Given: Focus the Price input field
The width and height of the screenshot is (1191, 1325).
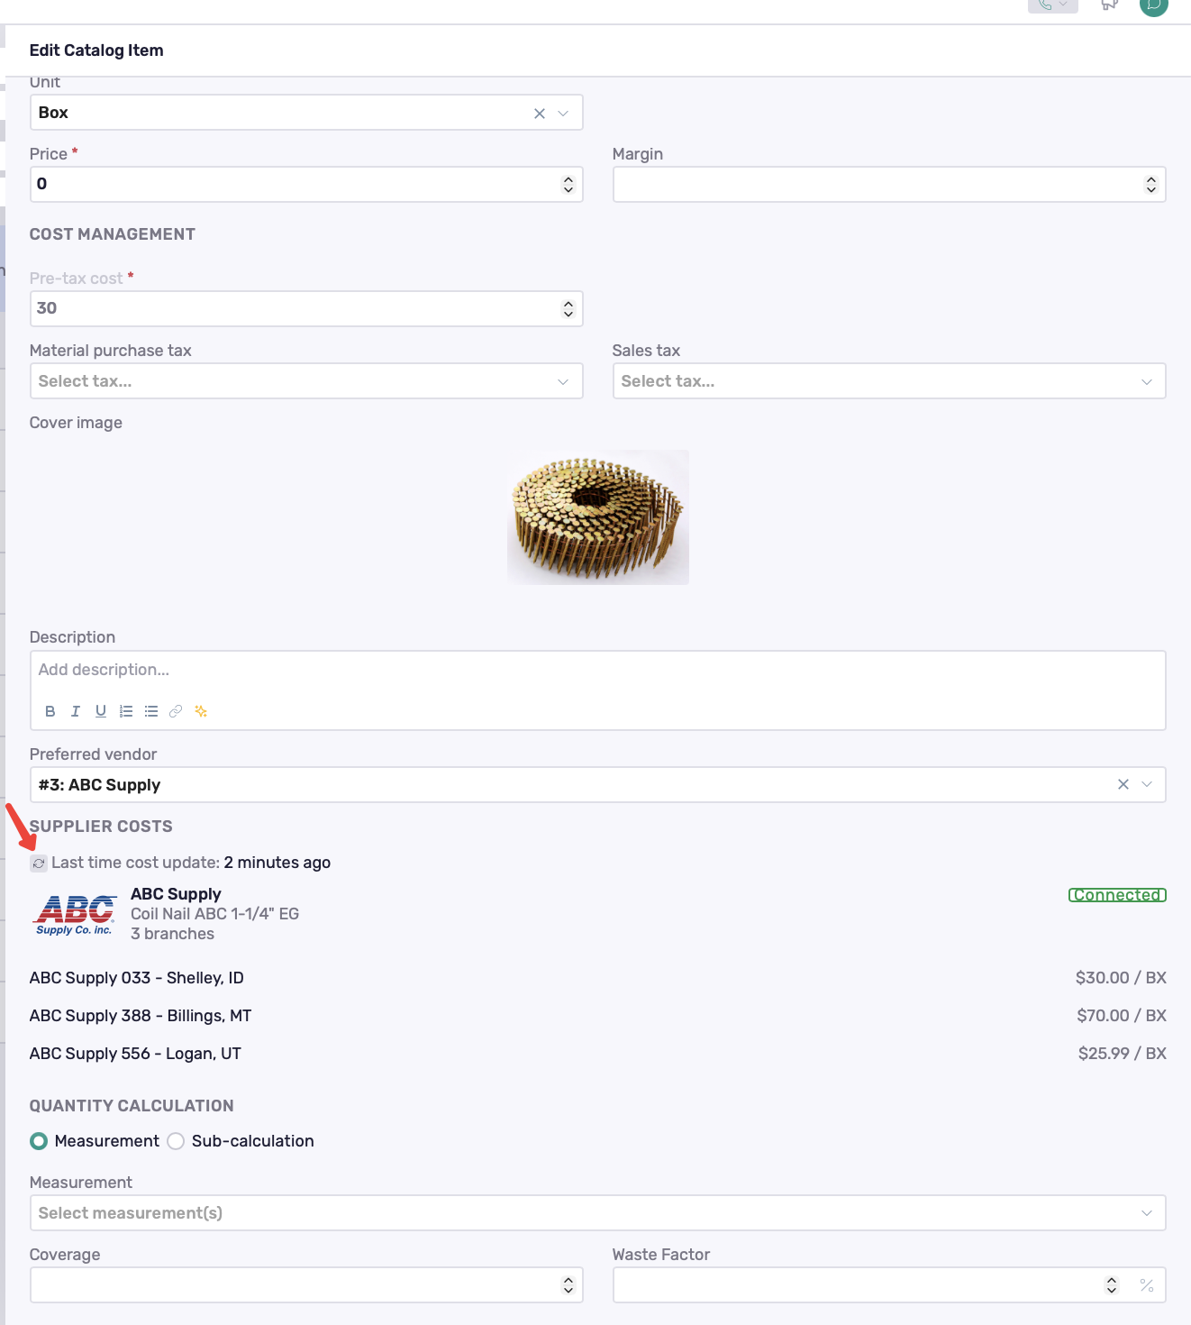Looking at the screenshot, I should click(x=306, y=185).
